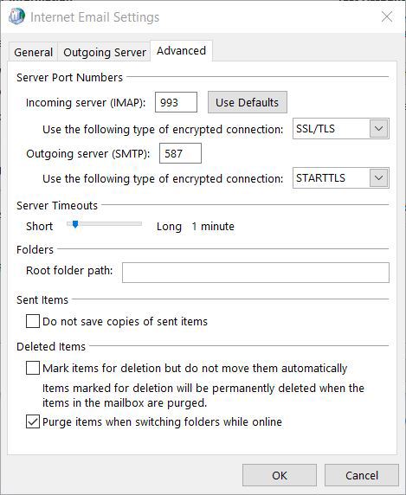406x495 pixels.
Task: Close the Internet Email Settings dialog
Action: pos(387,16)
